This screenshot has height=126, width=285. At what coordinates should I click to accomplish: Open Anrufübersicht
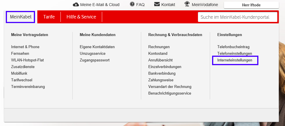[160, 60]
